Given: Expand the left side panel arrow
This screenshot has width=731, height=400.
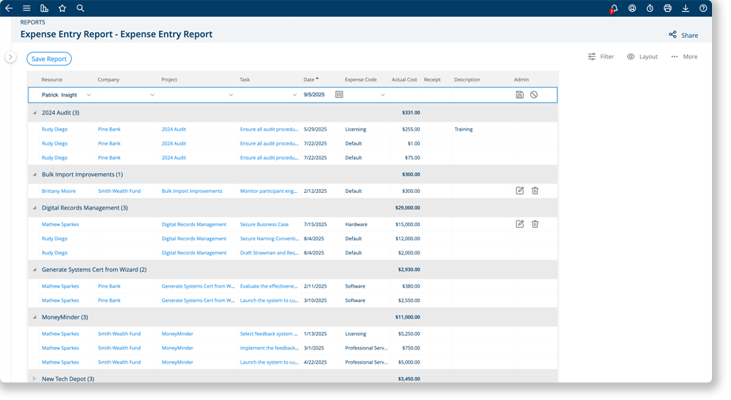Looking at the screenshot, I should click(10, 57).
